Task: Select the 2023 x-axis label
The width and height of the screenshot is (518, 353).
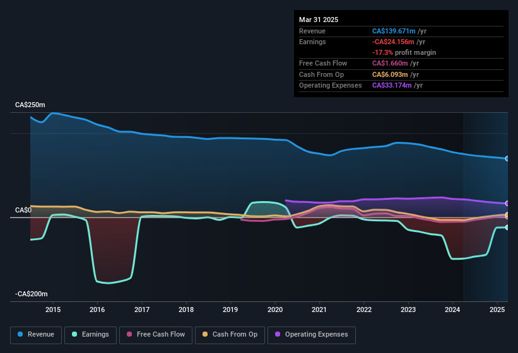Action: (x=408, y=310)
